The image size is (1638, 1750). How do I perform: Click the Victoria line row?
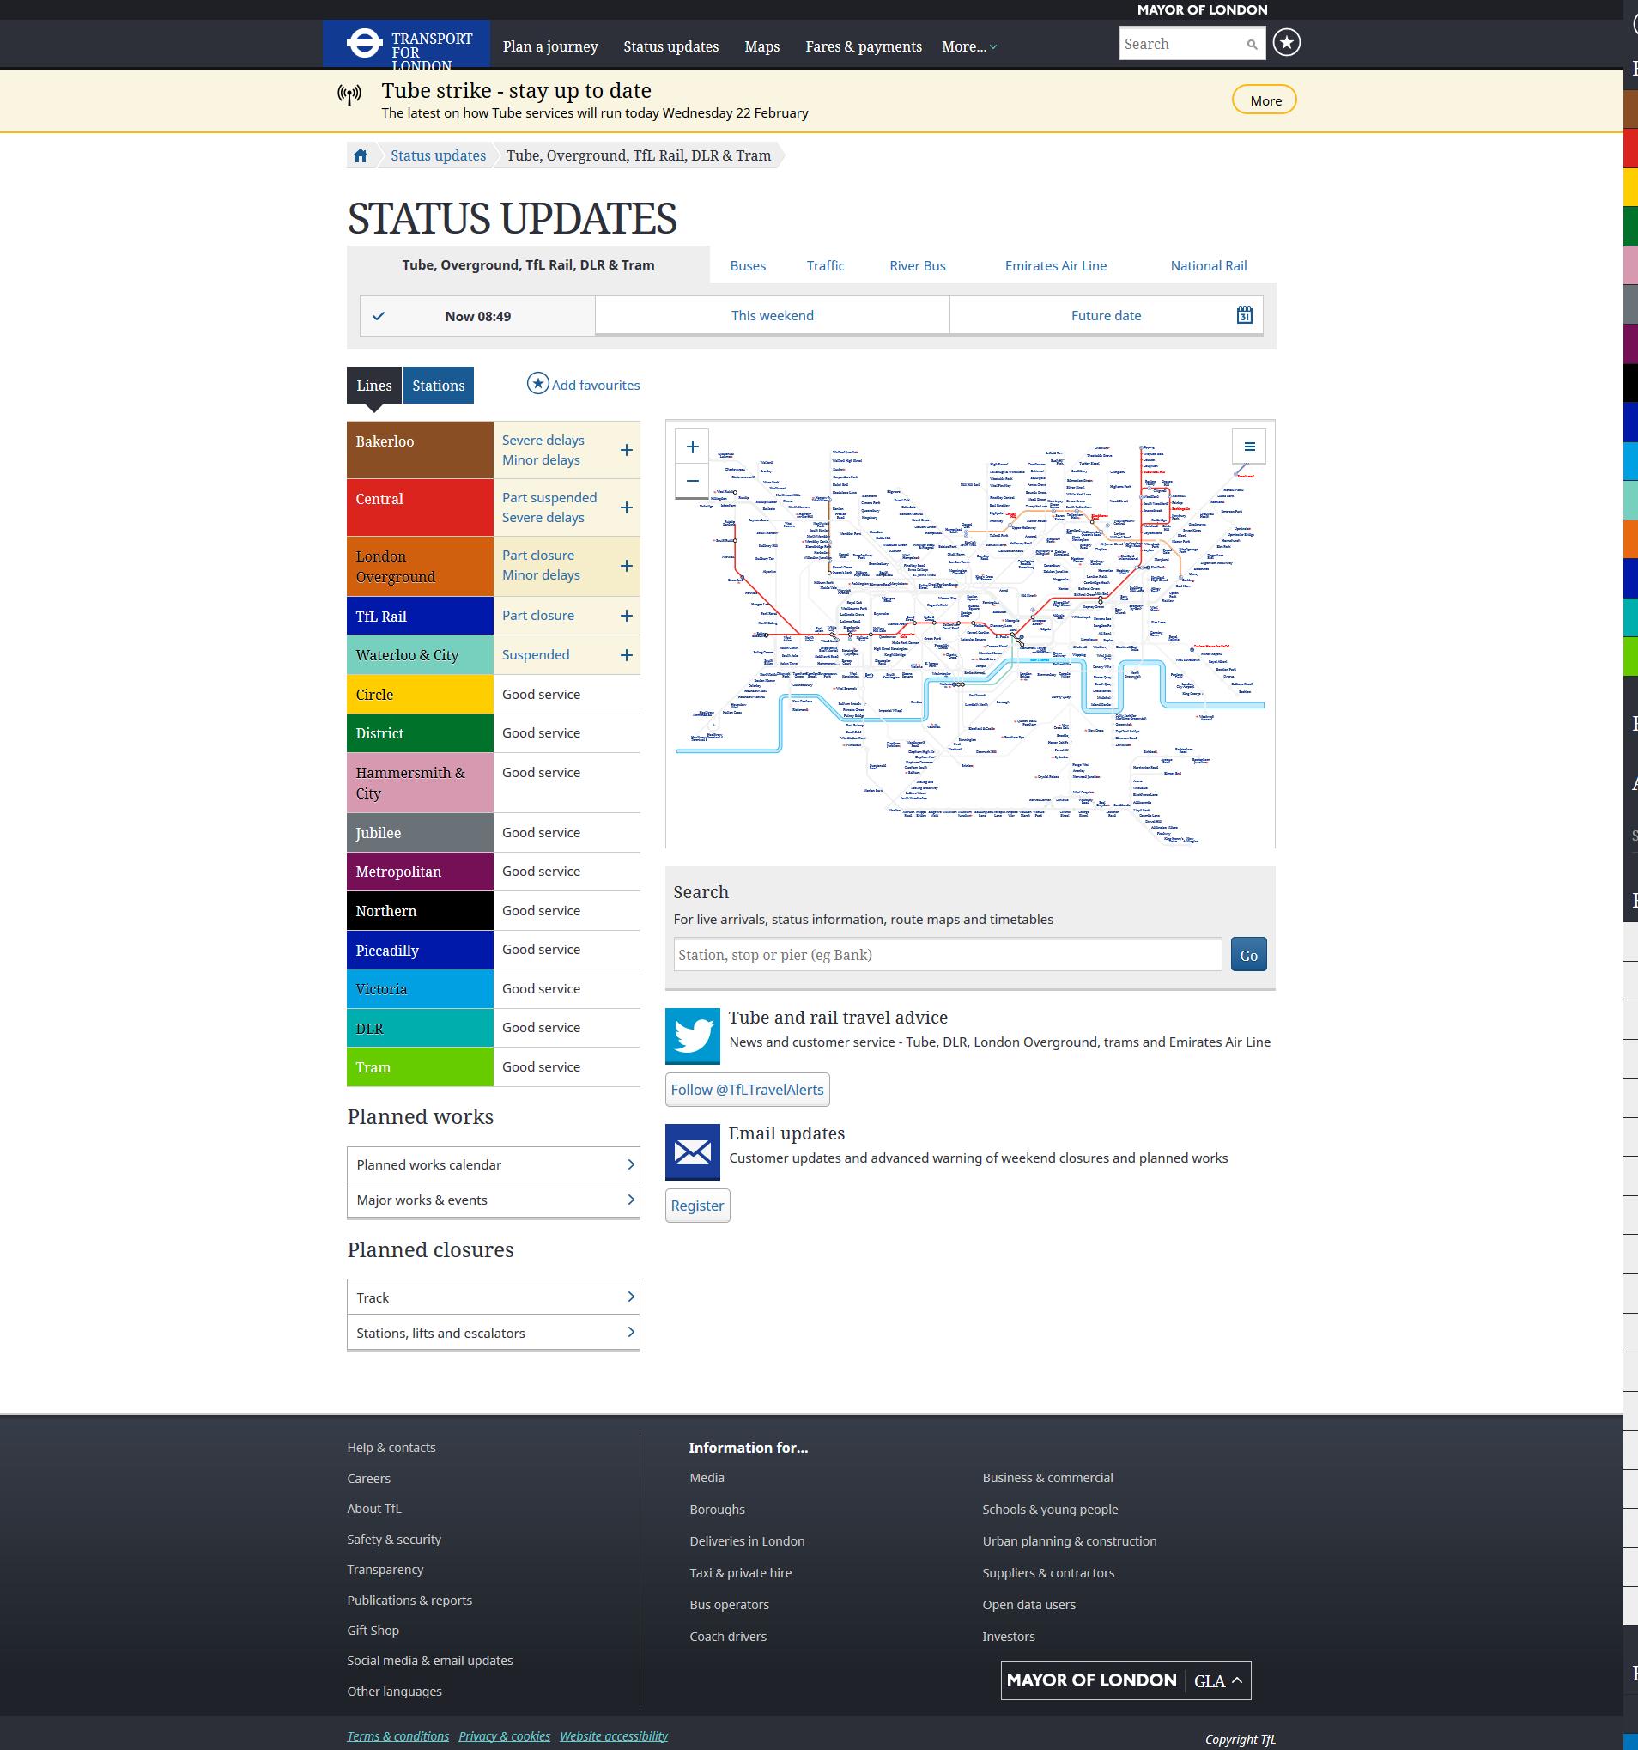click(x=493, y=989)
